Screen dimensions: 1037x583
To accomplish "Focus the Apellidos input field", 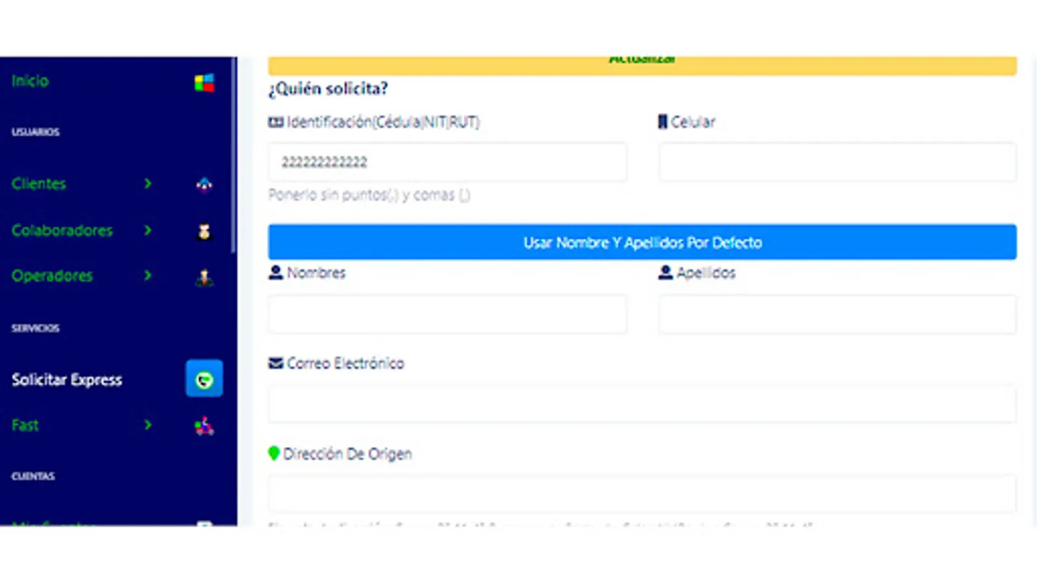I will pos(837,314).
